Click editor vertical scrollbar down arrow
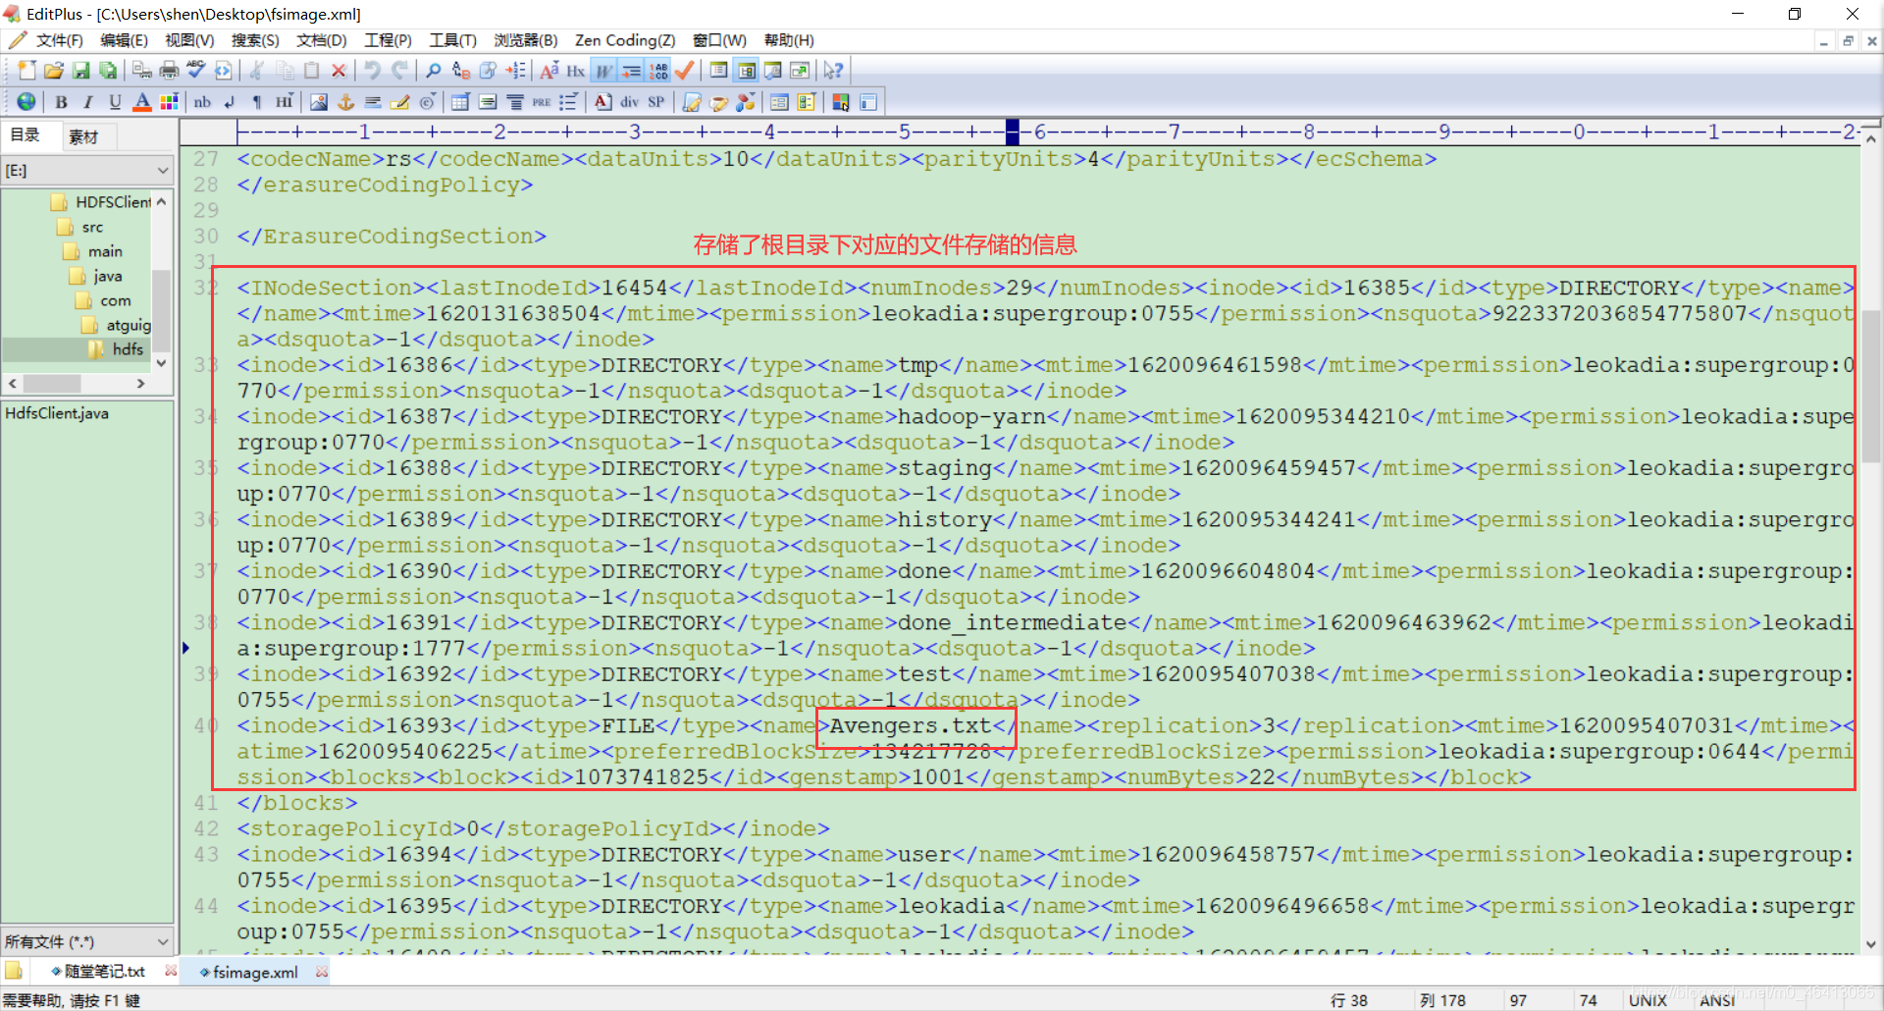Image resolution: width=1884 pixels, height=1011 pixels. pos(1871,944)
